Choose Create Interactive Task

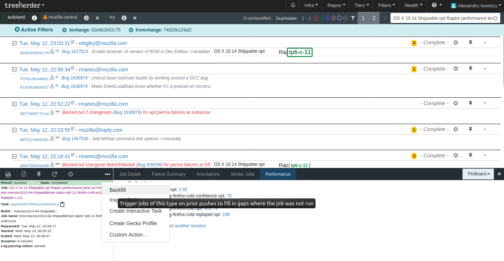click(x=135, y=211)
